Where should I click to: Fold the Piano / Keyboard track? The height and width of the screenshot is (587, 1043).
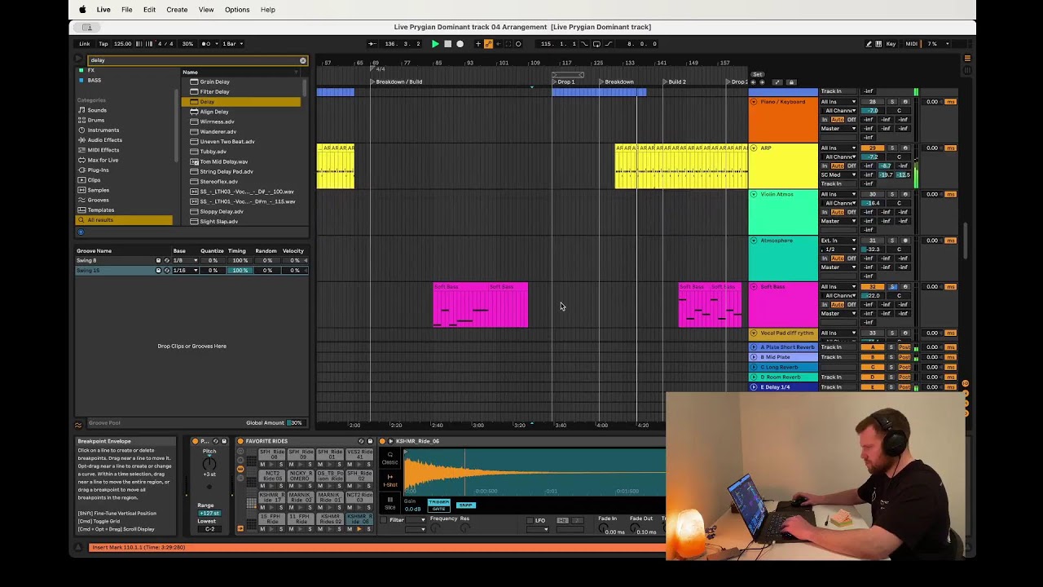tap(754, 102)
